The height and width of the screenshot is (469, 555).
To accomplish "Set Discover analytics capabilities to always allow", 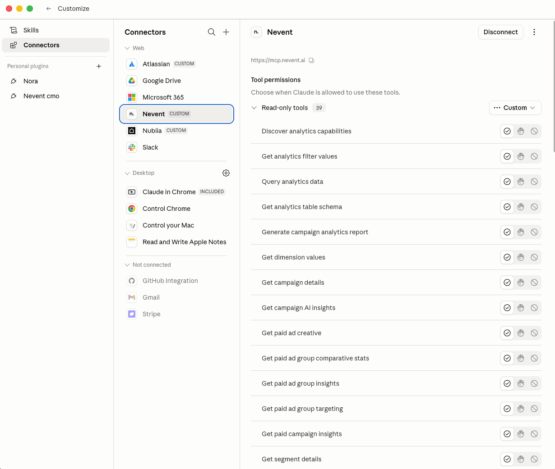I will [x=507, y=131].
